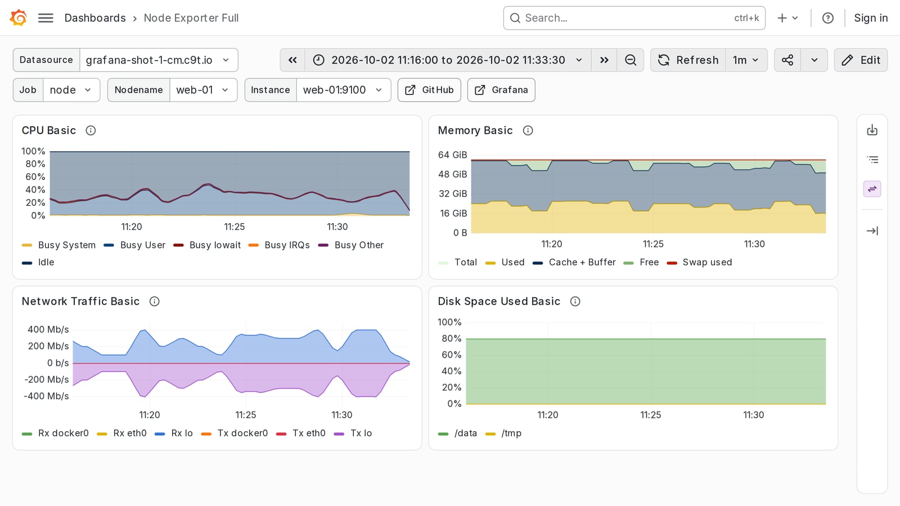Viewport: 900px width, 506px height.
Task: Click the Tx lo purple color swatch
Action: tap(339, 433)
